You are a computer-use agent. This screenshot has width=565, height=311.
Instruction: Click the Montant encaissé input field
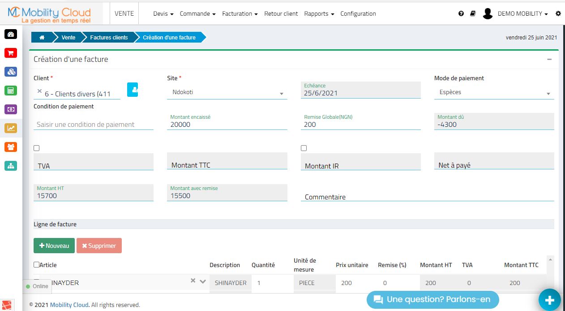[227, 125]
